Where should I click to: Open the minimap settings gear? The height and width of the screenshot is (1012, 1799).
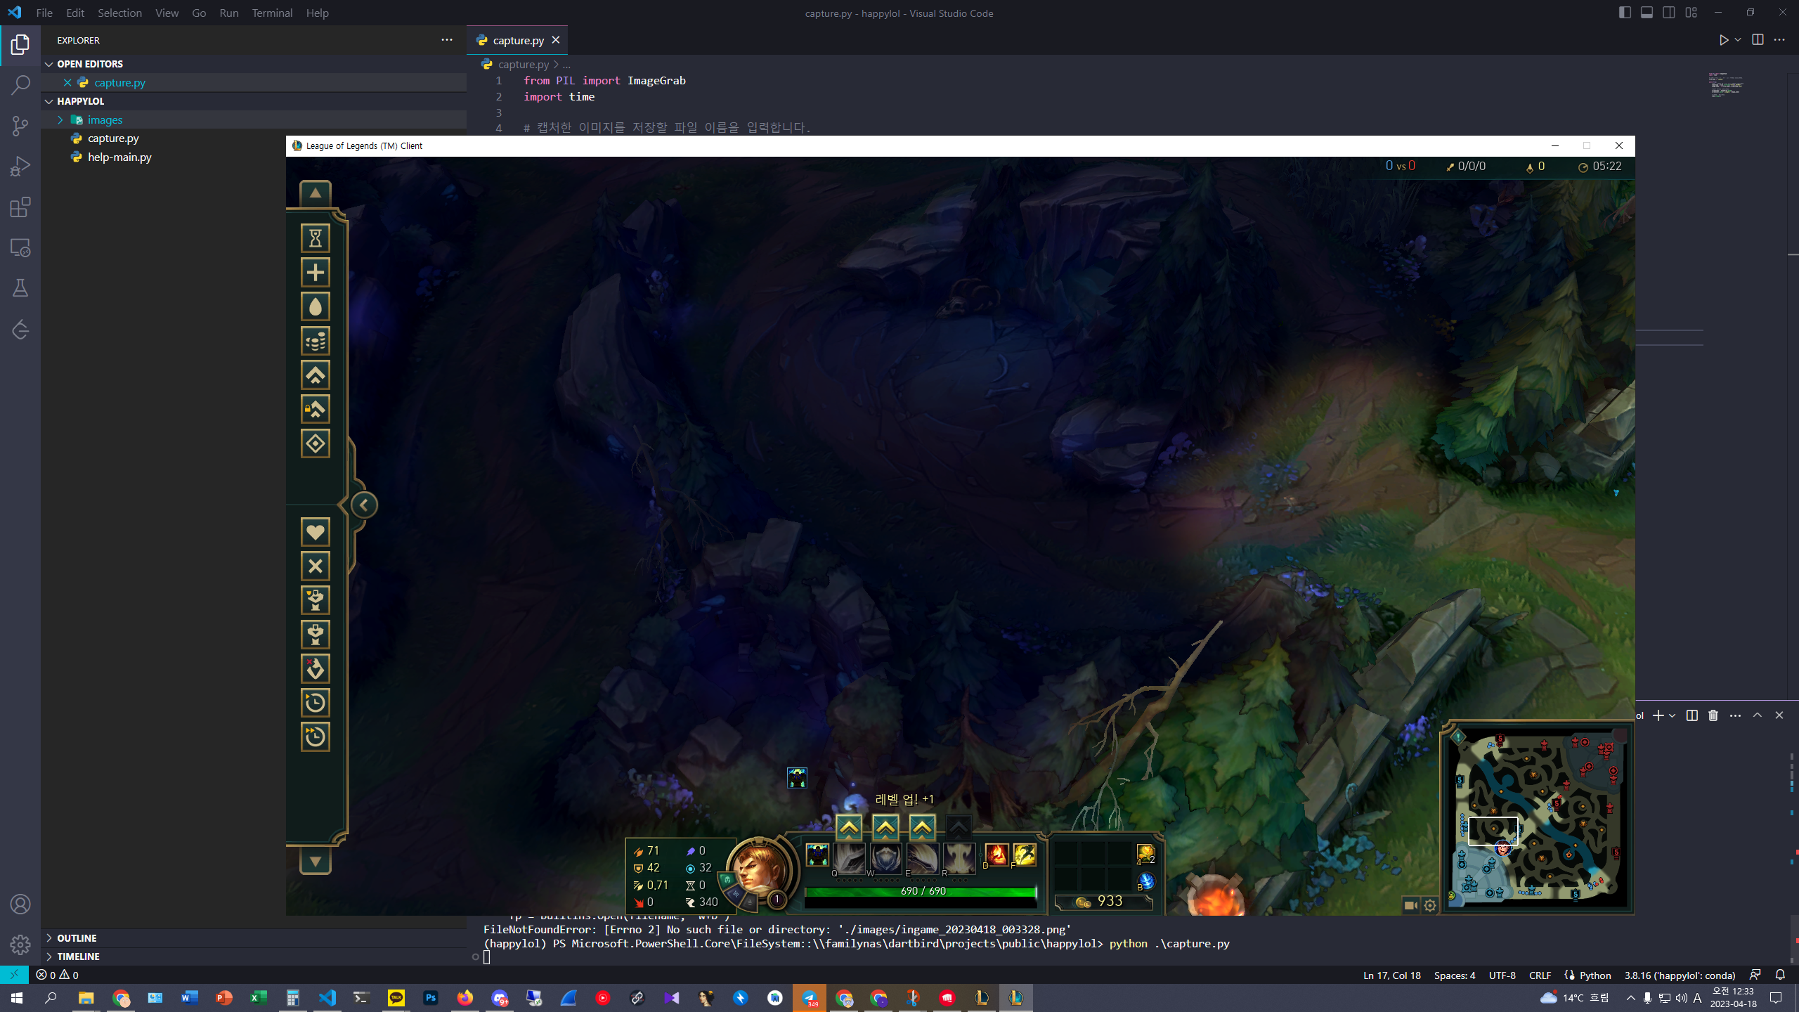point(1430,905)
